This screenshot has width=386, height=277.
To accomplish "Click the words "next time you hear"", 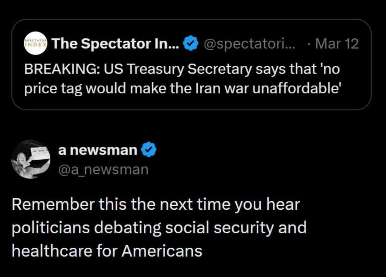I will pyautogui.click(x=228, y=205).
